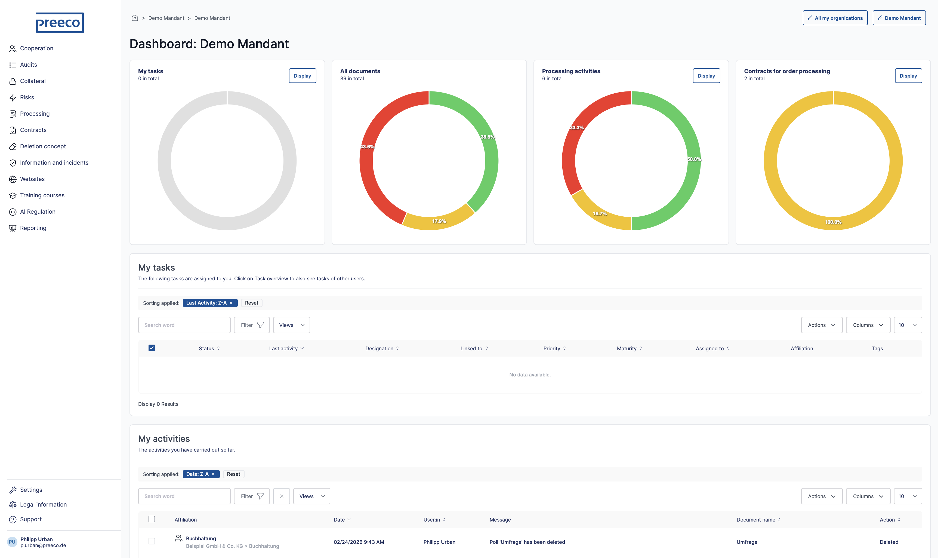Click the Reporting presentation icon
This screenshot has width=938, height=558.
13,228
